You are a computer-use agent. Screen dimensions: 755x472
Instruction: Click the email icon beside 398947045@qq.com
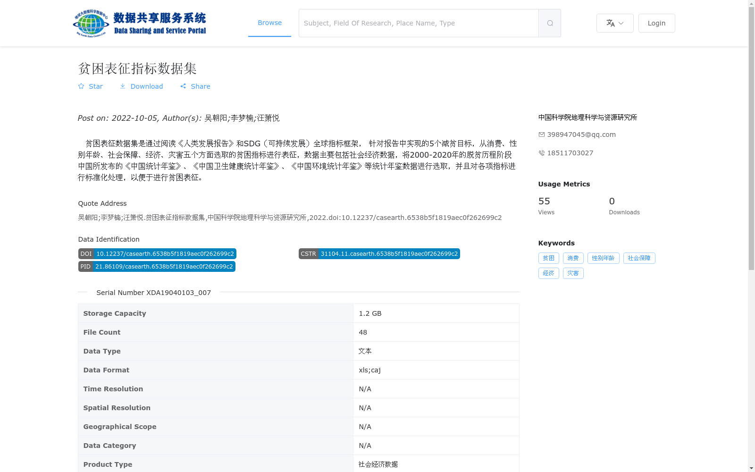[x=541, y=135]
